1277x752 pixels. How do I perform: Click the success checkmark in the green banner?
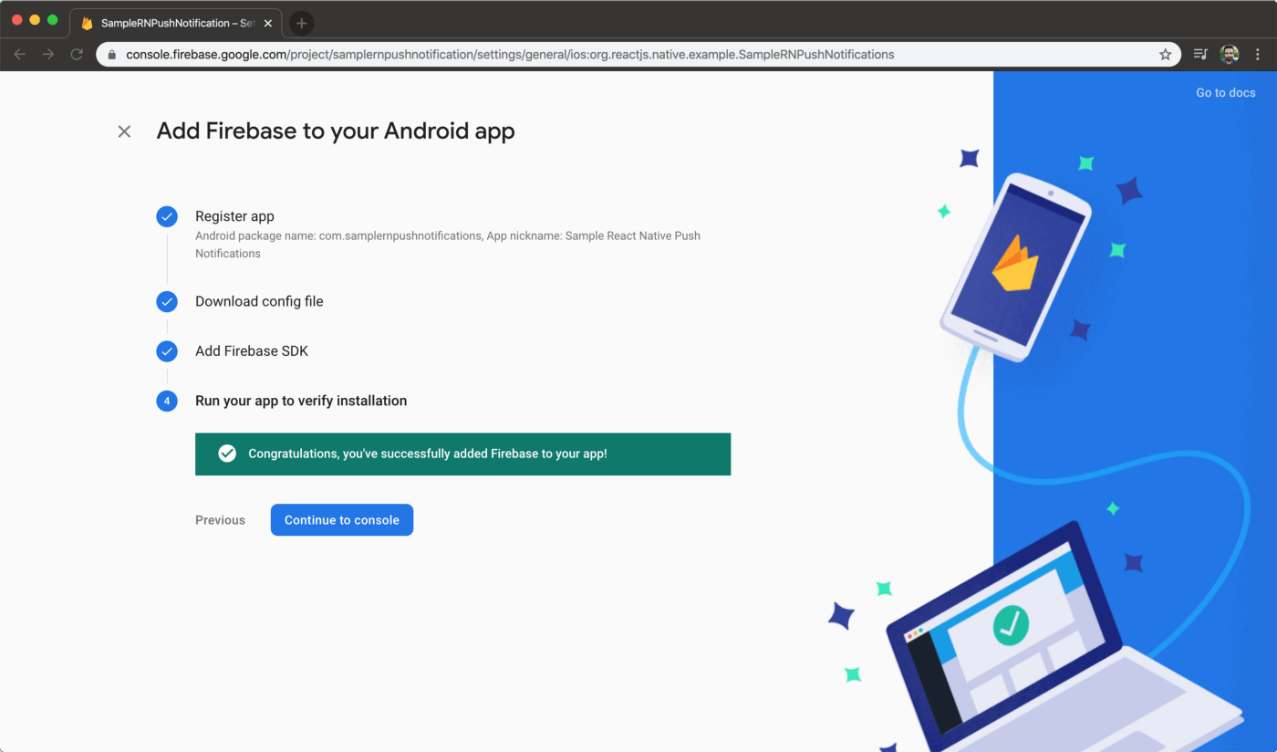click(x=227, y=454)
